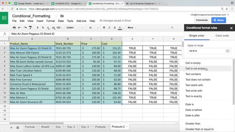Open the Format menu
This screenshot has height=132, width=235.
pos(51,21)
